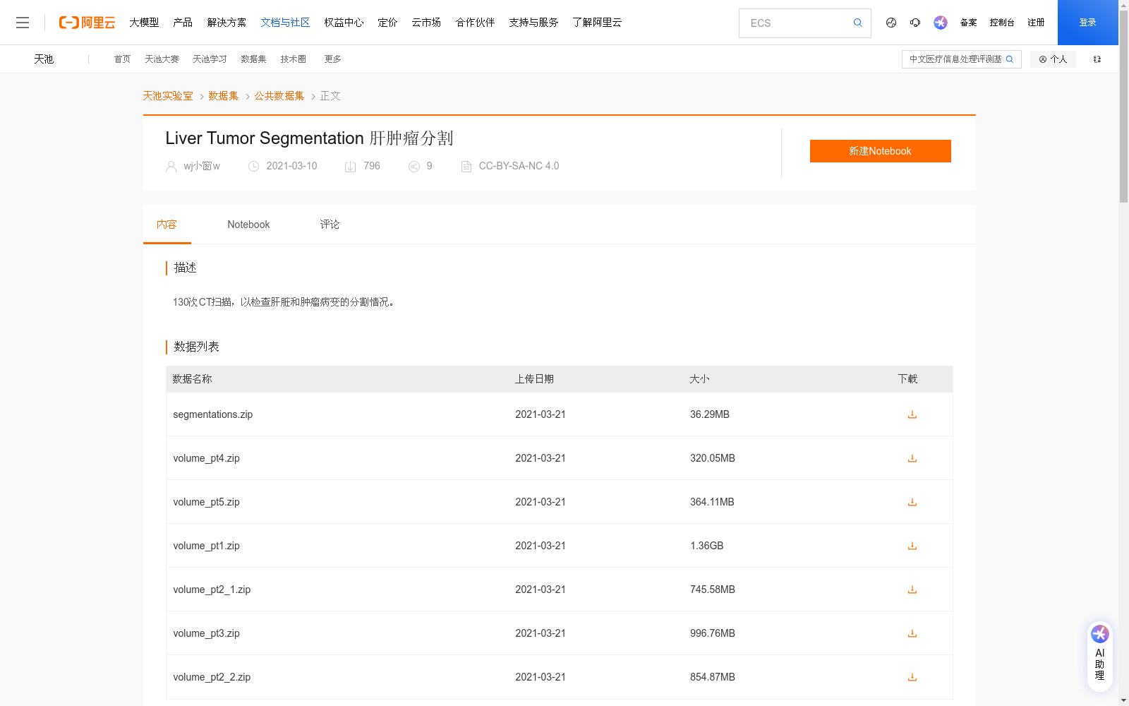Image resolution: width=1129 pixels, height=706 pixels.
Task: Download volume_pt3.zip using its download icon
Action: click(x=912, y=633)
